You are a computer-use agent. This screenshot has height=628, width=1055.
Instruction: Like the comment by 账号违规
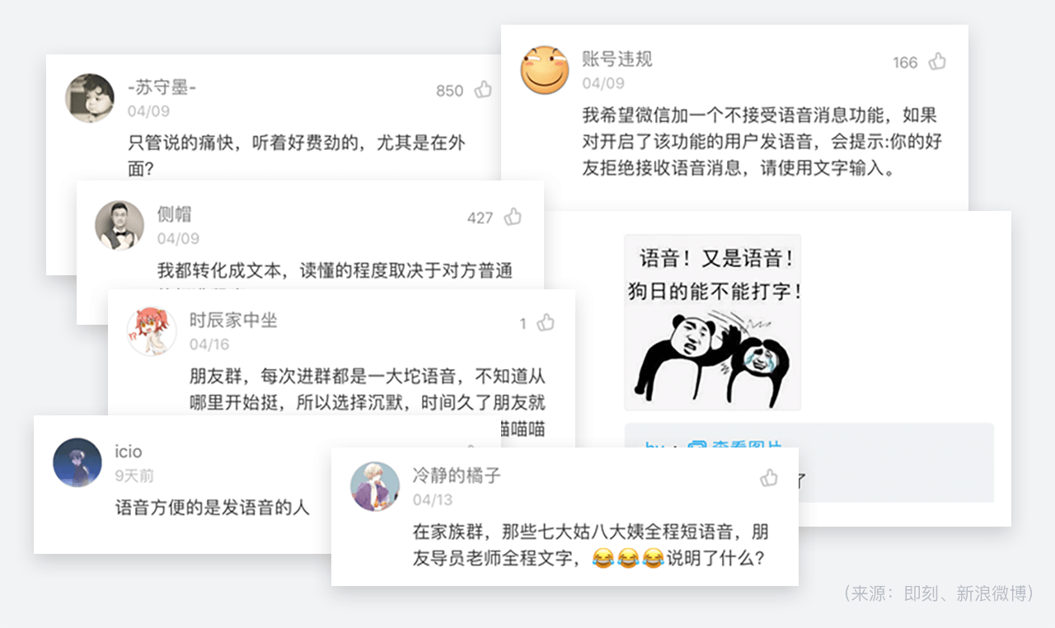(x=937, y=62)
